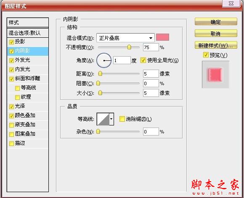Uncheck the 投影 style checkbox
This screenshot has width=244, height=198.
pos(11,42)
